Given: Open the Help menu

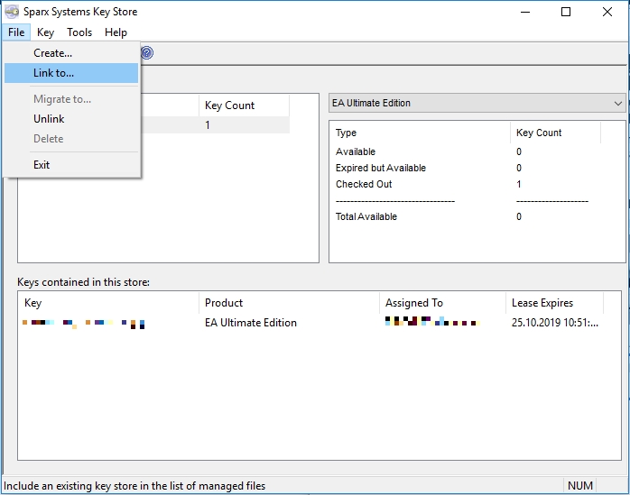Looking at the screenshot, I should (x=116, y=32).
